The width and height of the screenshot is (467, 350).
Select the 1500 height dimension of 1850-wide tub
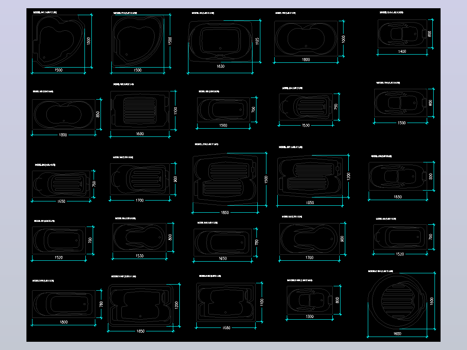[x=266, y=179]
